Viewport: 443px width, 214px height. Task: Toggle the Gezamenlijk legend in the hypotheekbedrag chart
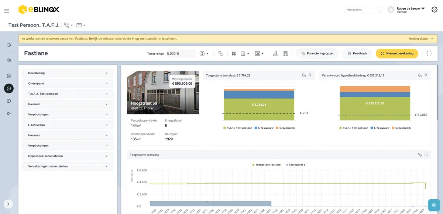click(401, 128)
